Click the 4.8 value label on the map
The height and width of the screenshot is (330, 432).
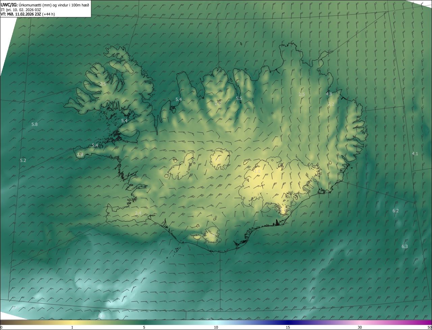pos(329,94)
